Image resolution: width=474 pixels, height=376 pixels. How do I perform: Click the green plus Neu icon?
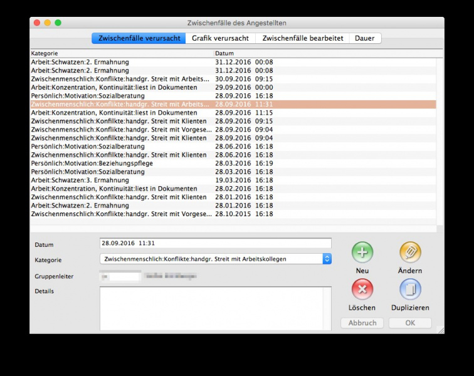click(362, 253)
